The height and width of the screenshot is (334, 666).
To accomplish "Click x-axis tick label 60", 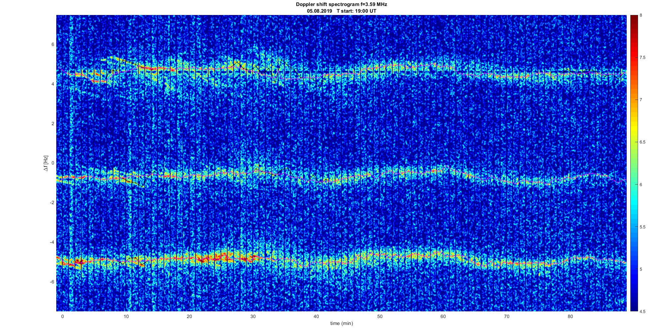I will coord(443,316).
